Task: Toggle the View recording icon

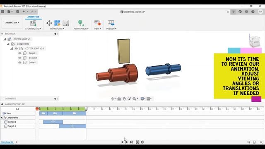Action: pyautogui.click(x=97, y=23)
